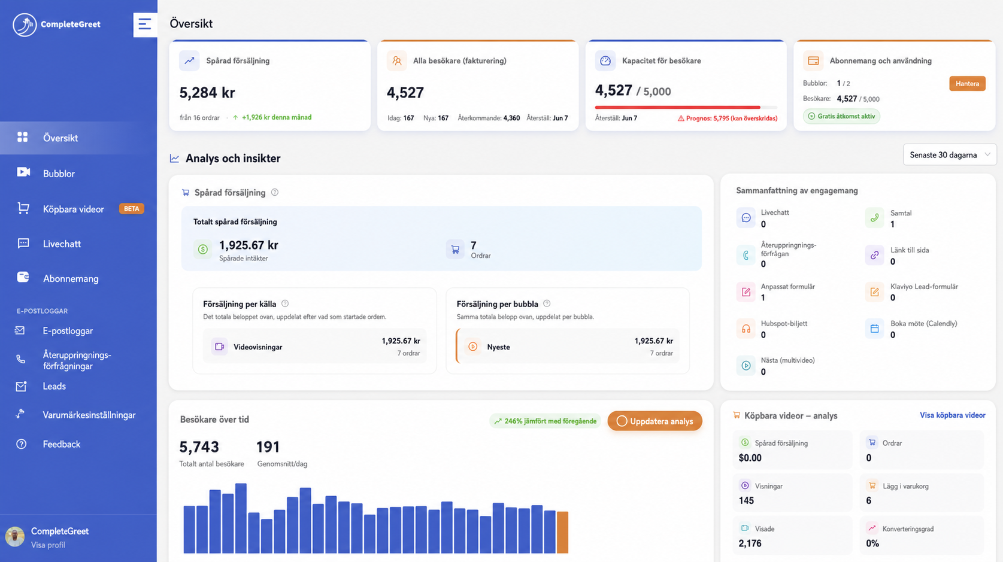The width and height of the screenshot is (1003, 562).
Task: Select the Nyeste bubble row
Action: [x=568, y=347]
